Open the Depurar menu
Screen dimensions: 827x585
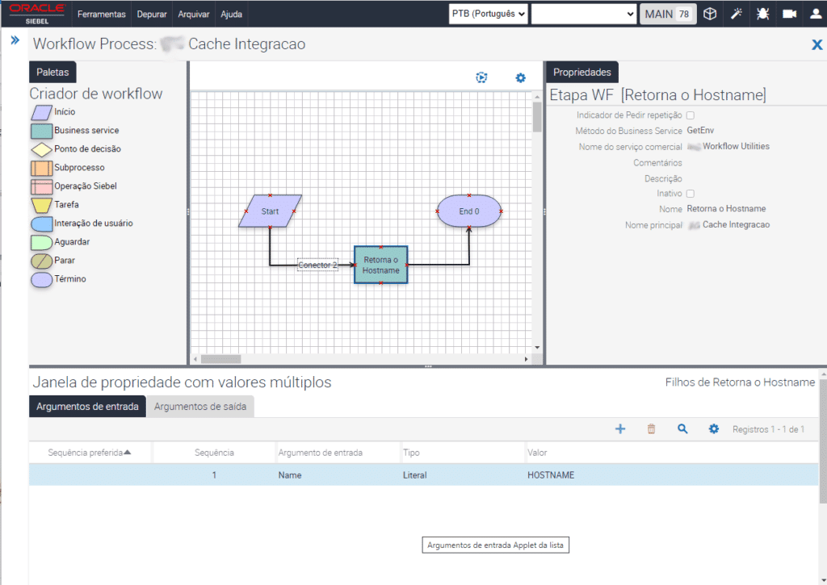pyautogui.click(x=152, y=15)
